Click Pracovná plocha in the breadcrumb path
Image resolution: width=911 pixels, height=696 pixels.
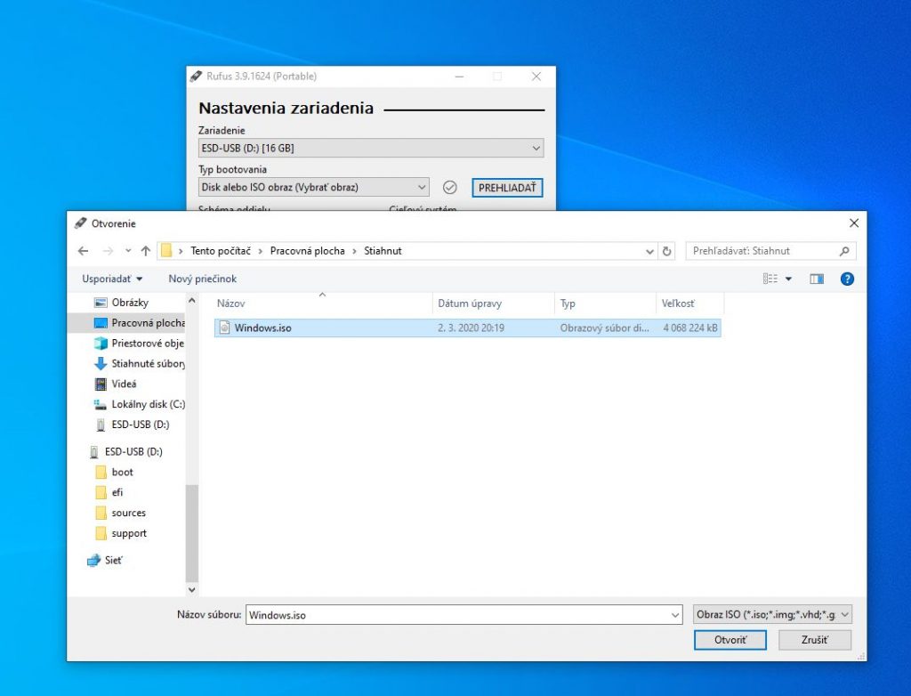(x=307, y=251)
